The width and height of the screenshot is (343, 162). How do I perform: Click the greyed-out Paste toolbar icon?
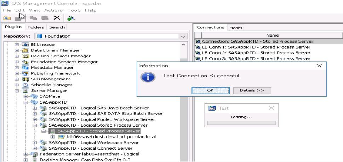[45, 18]
